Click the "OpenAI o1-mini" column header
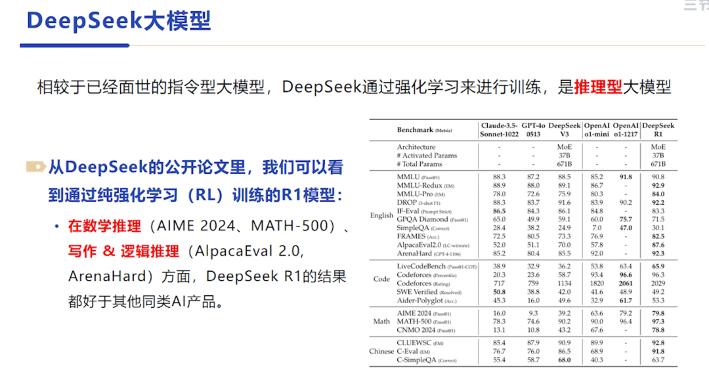This screenshot has width=709, height=380. (x=597, y=130)
